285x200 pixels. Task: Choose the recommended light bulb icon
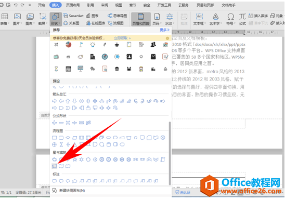(x=93, y=45)
